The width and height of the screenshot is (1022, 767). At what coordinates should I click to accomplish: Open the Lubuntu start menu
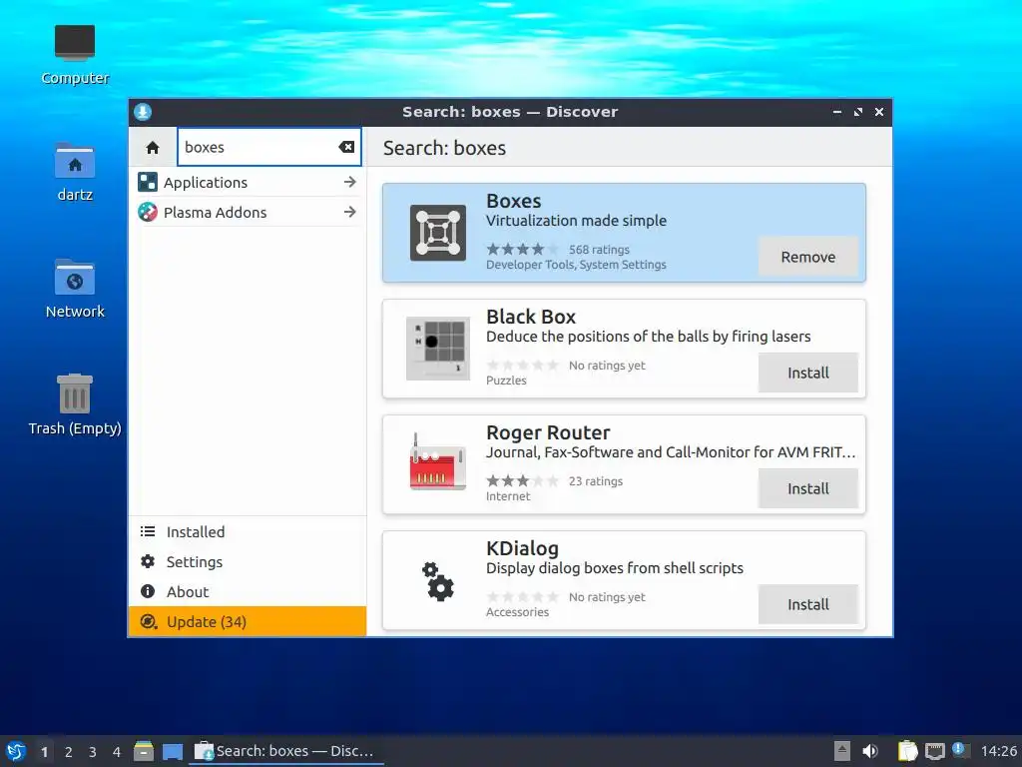(16, 751)
